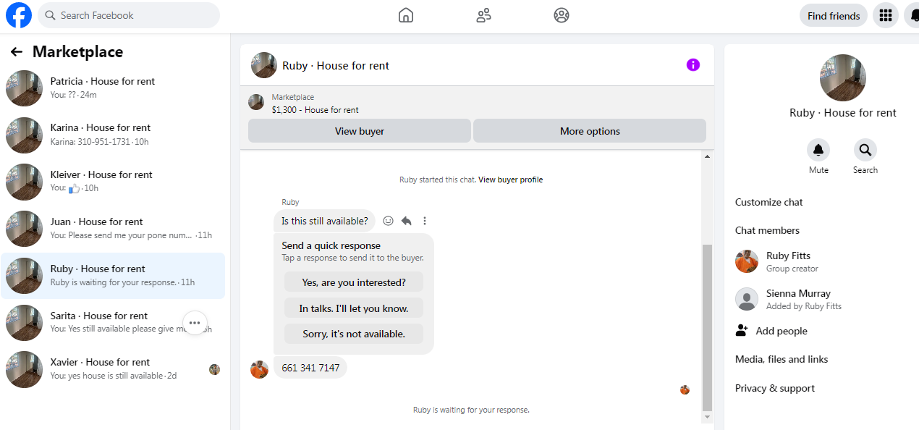This screenshot has height=430, width=919.
Task: Open the Groups icon in top bar
Action: 562,15
